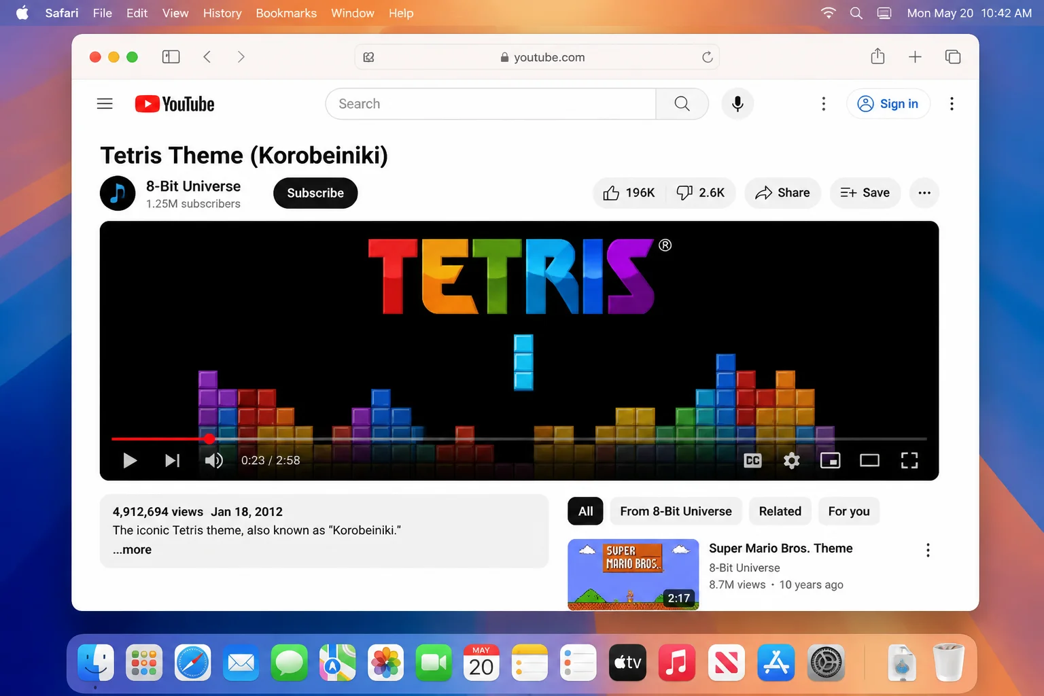Open the Bookmarks menu

click(x=286, y=13)
